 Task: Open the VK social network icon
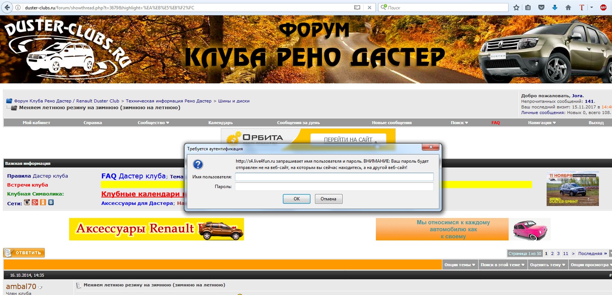[51, 202]
